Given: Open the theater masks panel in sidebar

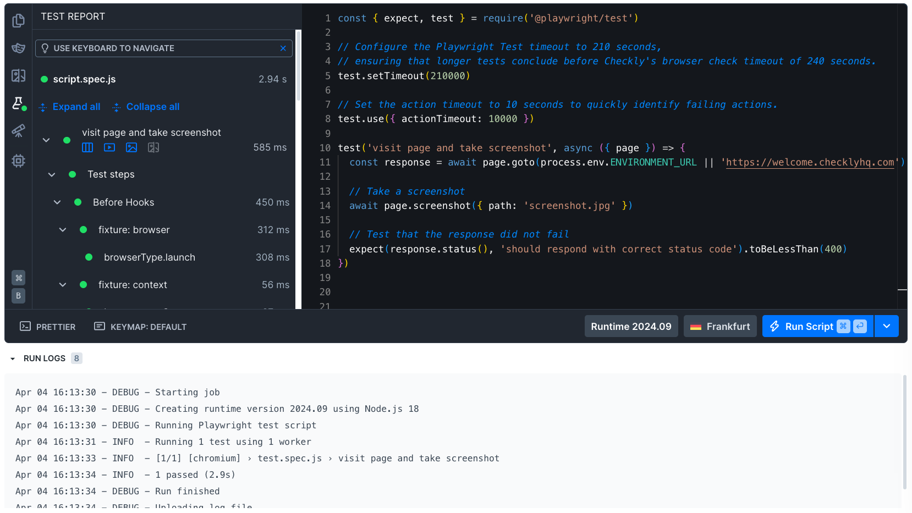Looking at the screenshot, I should 18,48.
